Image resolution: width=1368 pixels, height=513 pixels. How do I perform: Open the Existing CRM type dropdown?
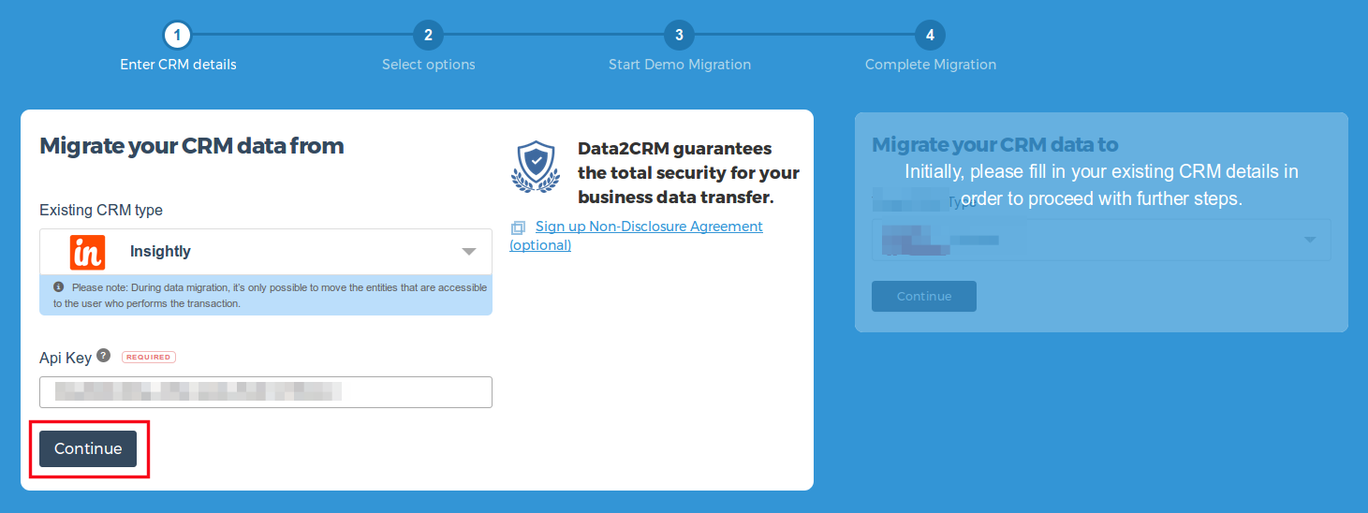pos(266,251)
